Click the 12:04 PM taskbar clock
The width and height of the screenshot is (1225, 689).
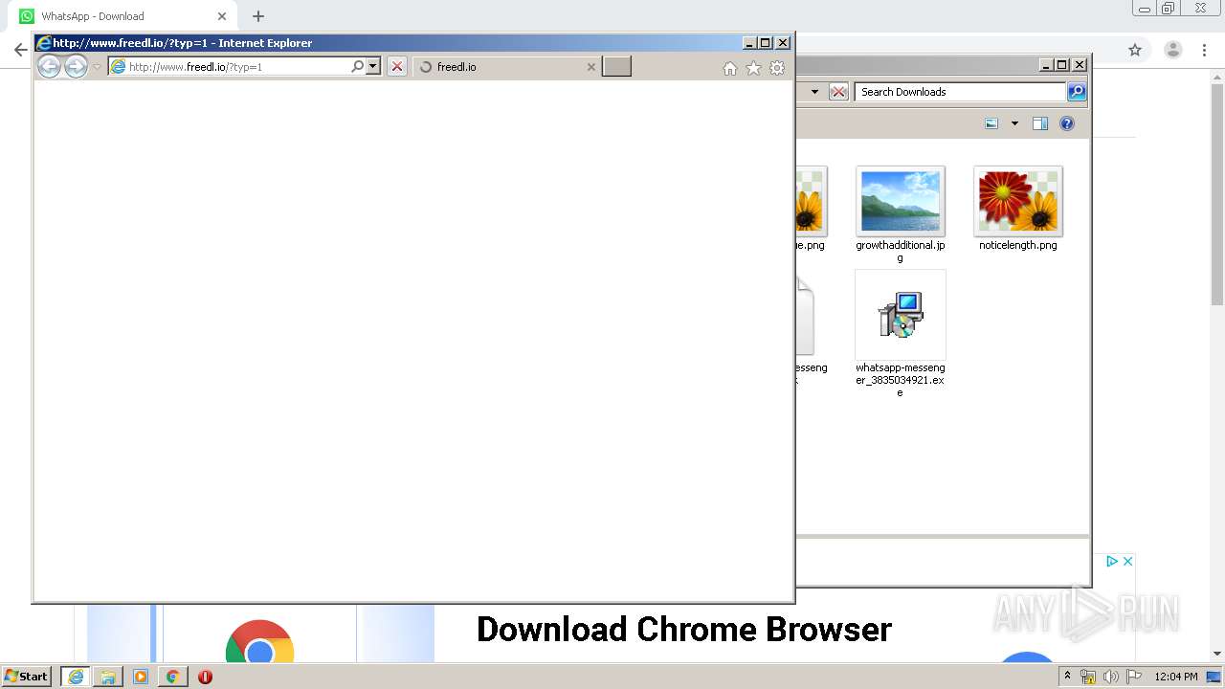click(x=1176, y=677)
